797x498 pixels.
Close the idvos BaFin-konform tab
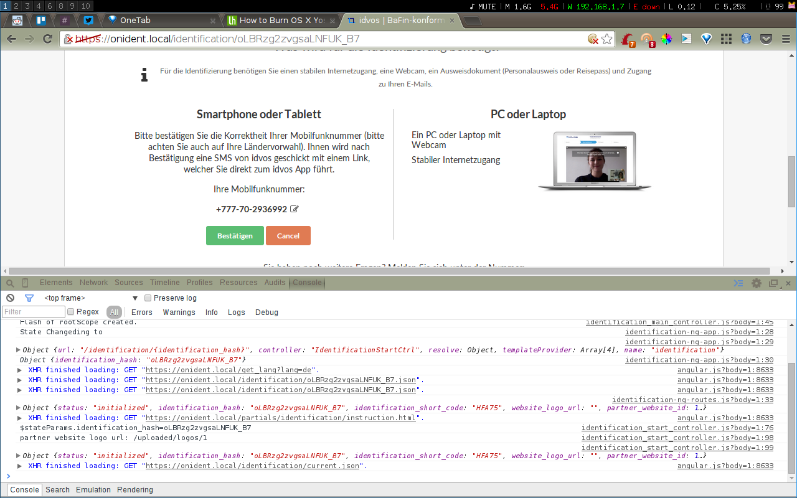tap(451, 21)
